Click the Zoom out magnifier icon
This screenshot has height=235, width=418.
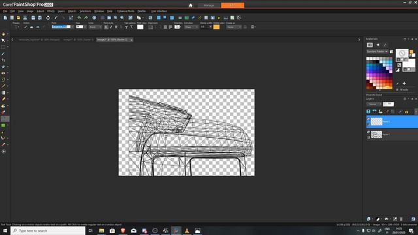[116, 18]
